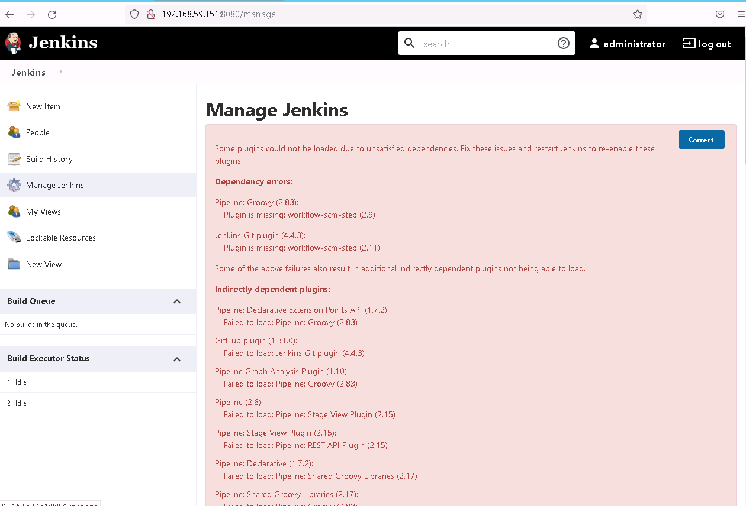
Task: Open the Pocket save icon
Action: [x=720, y=14]
